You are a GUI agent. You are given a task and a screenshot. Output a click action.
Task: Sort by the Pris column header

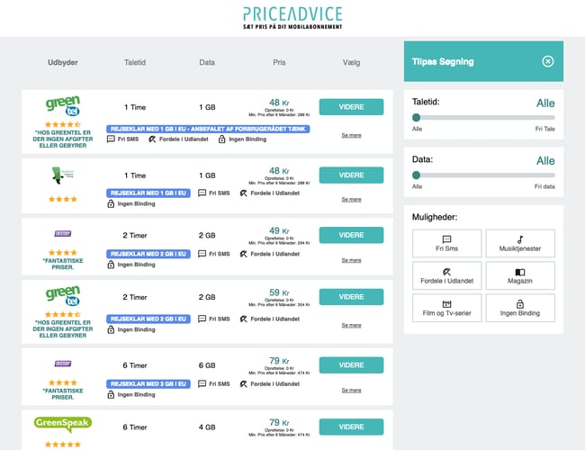point(279,62)
